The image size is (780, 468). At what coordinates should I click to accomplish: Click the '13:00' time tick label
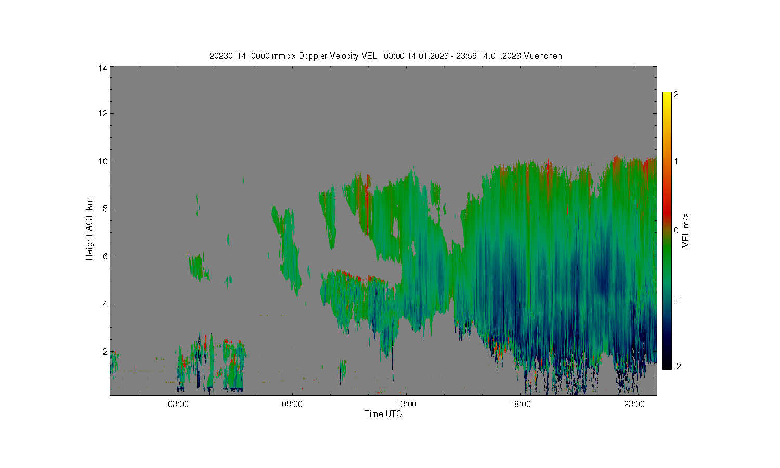click(406, 404)
